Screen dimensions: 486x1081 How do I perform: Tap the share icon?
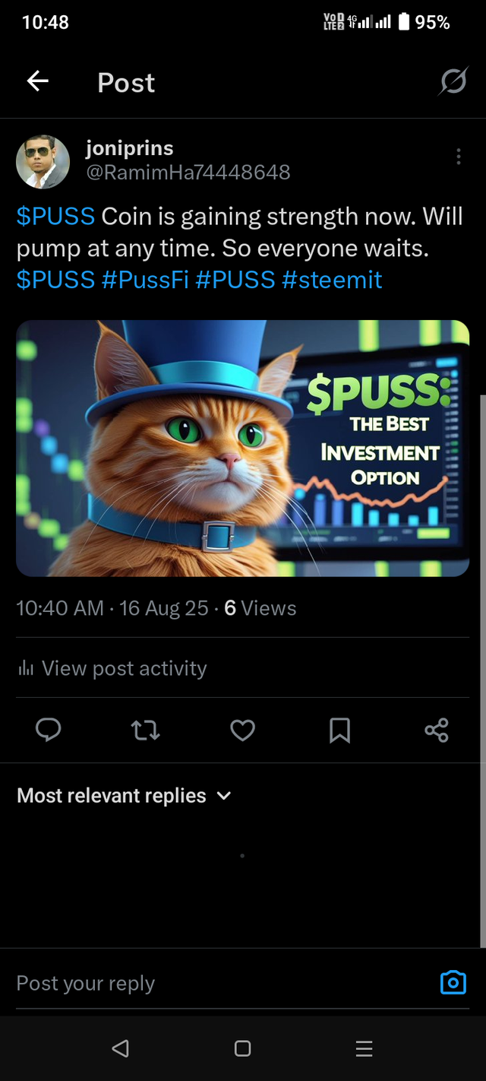pos(437,731)
